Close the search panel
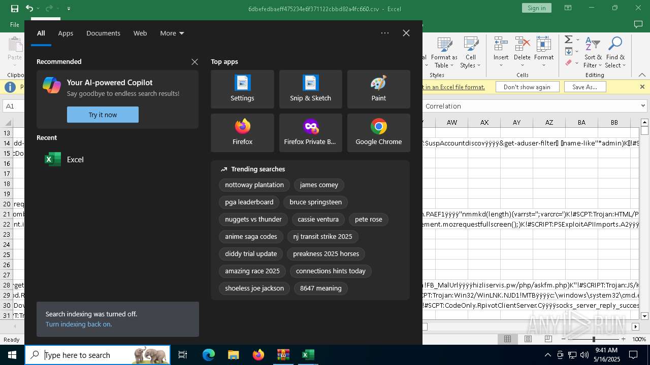Viewport: 650px width, 365px height. point(406,33)
